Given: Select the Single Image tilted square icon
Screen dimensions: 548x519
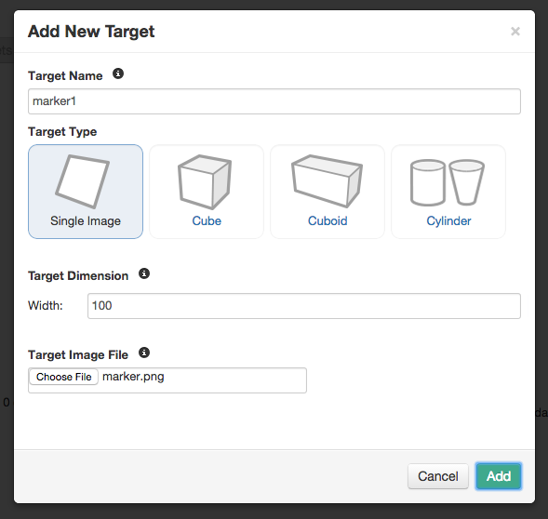Looking at the screenshot, I should click(83, 181).
